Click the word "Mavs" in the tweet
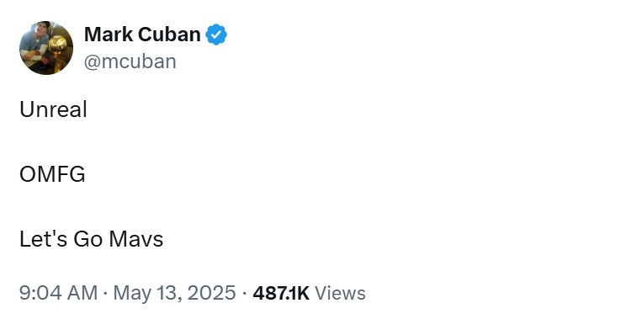 136,239
